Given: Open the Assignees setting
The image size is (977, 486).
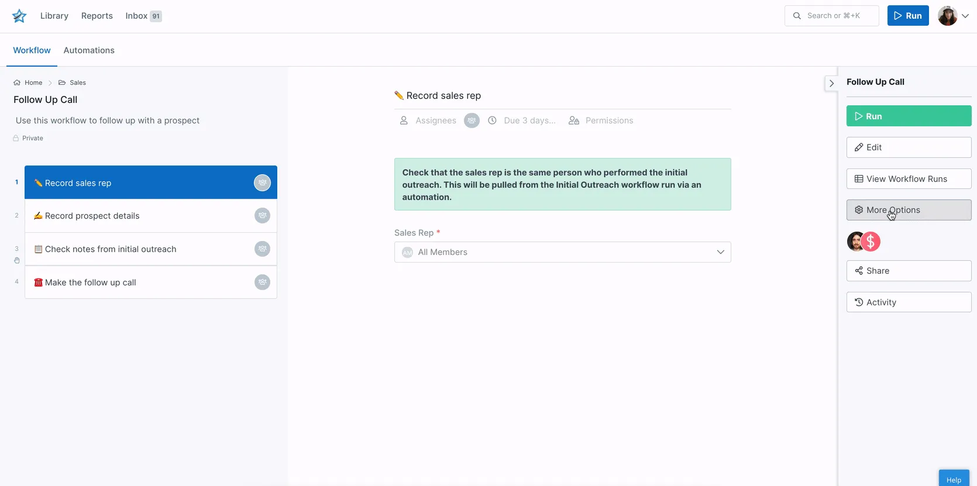Looking at the screenshot, I should pyautogui.click(x=428, y=120).
